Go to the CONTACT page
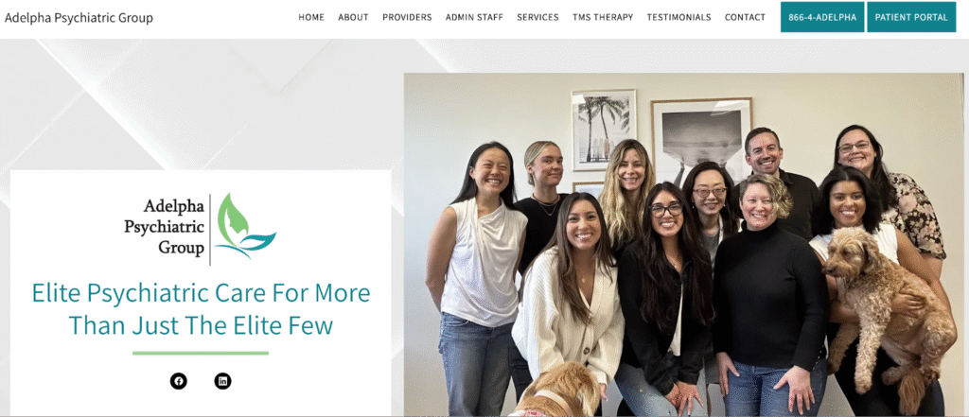969x417 pixels. click(x=746, y=17)
